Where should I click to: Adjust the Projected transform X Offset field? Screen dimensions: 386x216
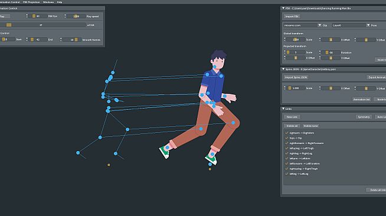point(296,58)
